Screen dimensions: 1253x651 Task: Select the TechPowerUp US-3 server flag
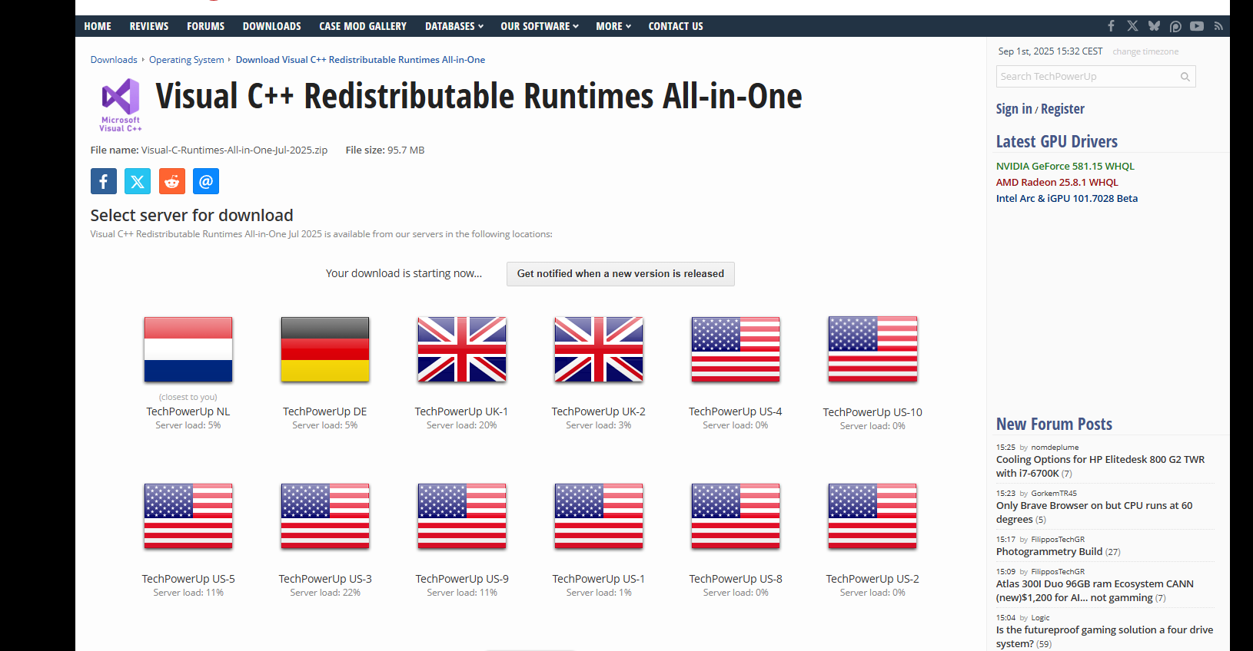coord(325,516)
